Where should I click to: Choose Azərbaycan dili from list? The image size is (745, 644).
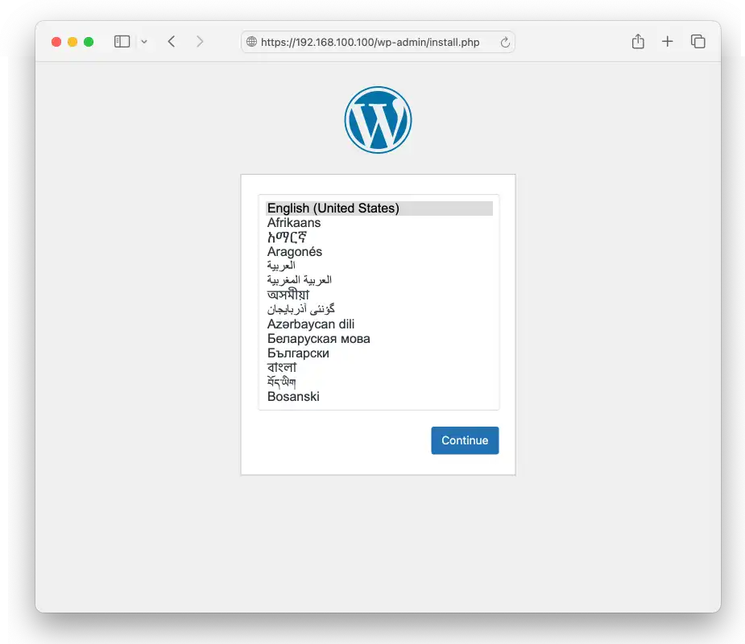coord(379,324)
